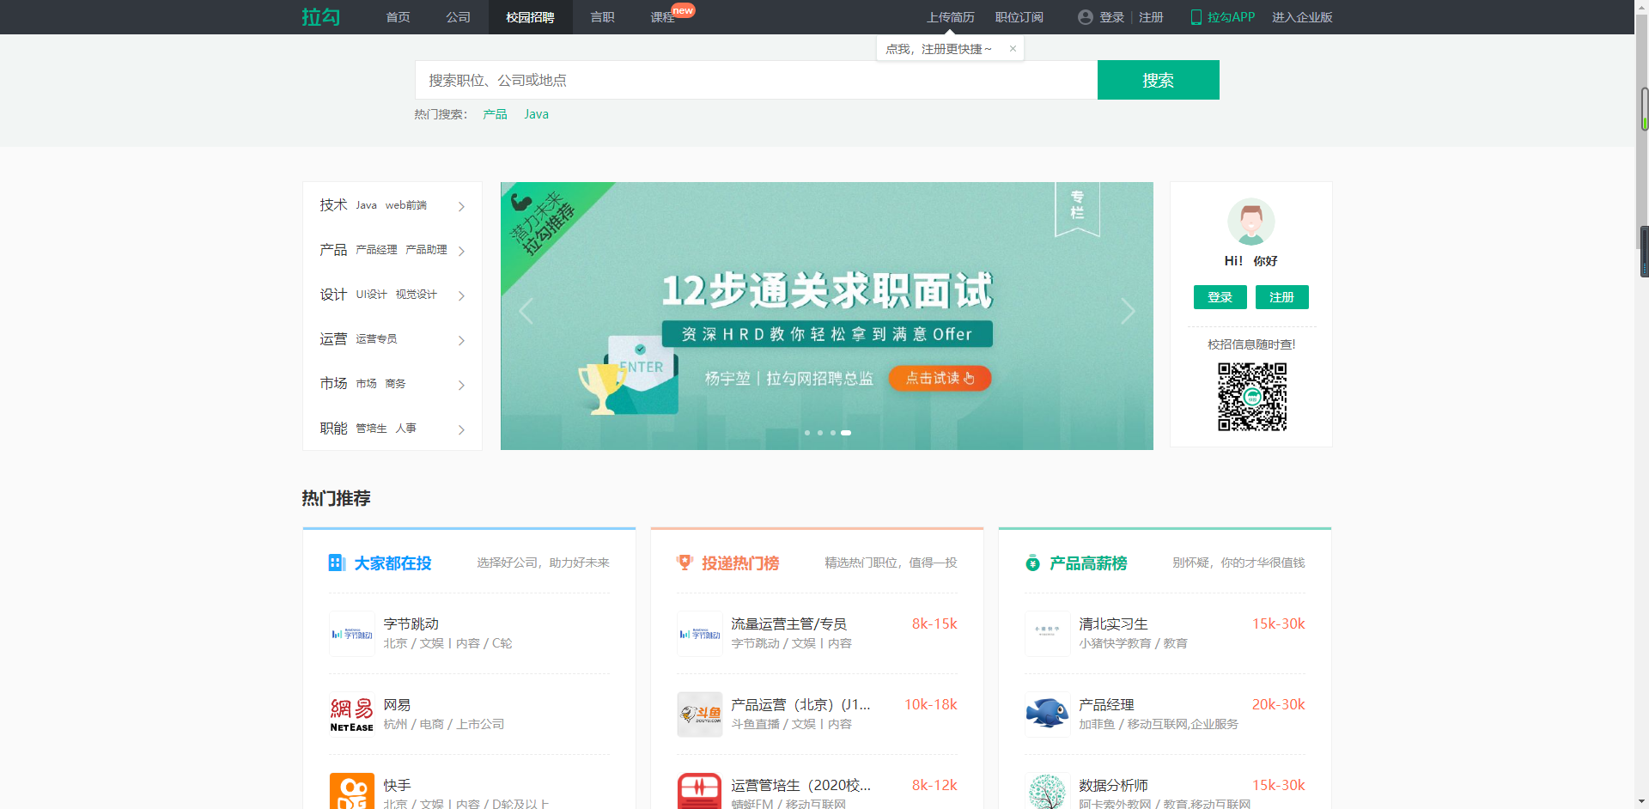Click the 注册 link in the header

pyautogui.click(x=1151, y=17)
